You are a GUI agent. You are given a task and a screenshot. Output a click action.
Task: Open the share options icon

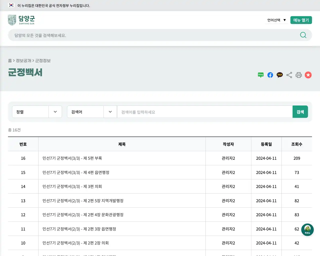pos(289,75)
